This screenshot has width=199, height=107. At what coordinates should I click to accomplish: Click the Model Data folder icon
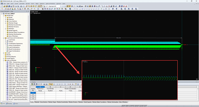pos(6,15)
